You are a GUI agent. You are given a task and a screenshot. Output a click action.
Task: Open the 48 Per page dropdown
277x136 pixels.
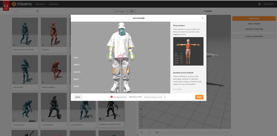120,11
